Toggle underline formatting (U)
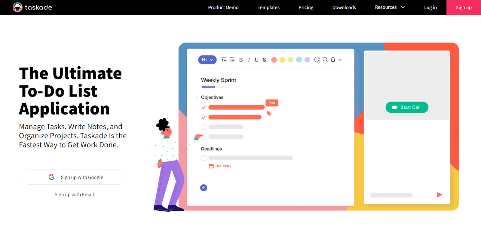This screenshot has height=235, width=481. click(257, 60)
